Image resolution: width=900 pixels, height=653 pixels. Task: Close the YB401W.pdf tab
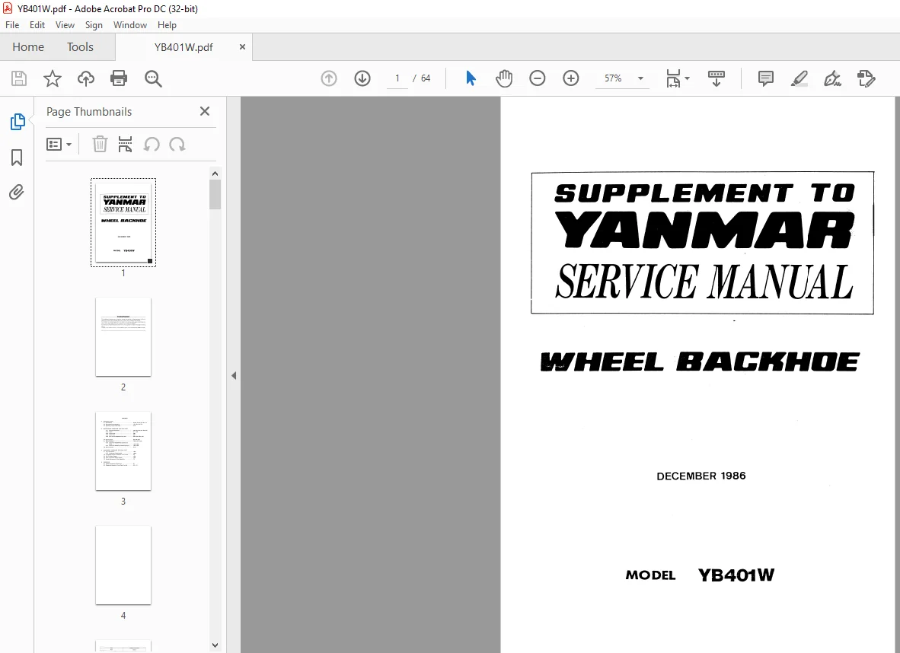coord(242,47)
